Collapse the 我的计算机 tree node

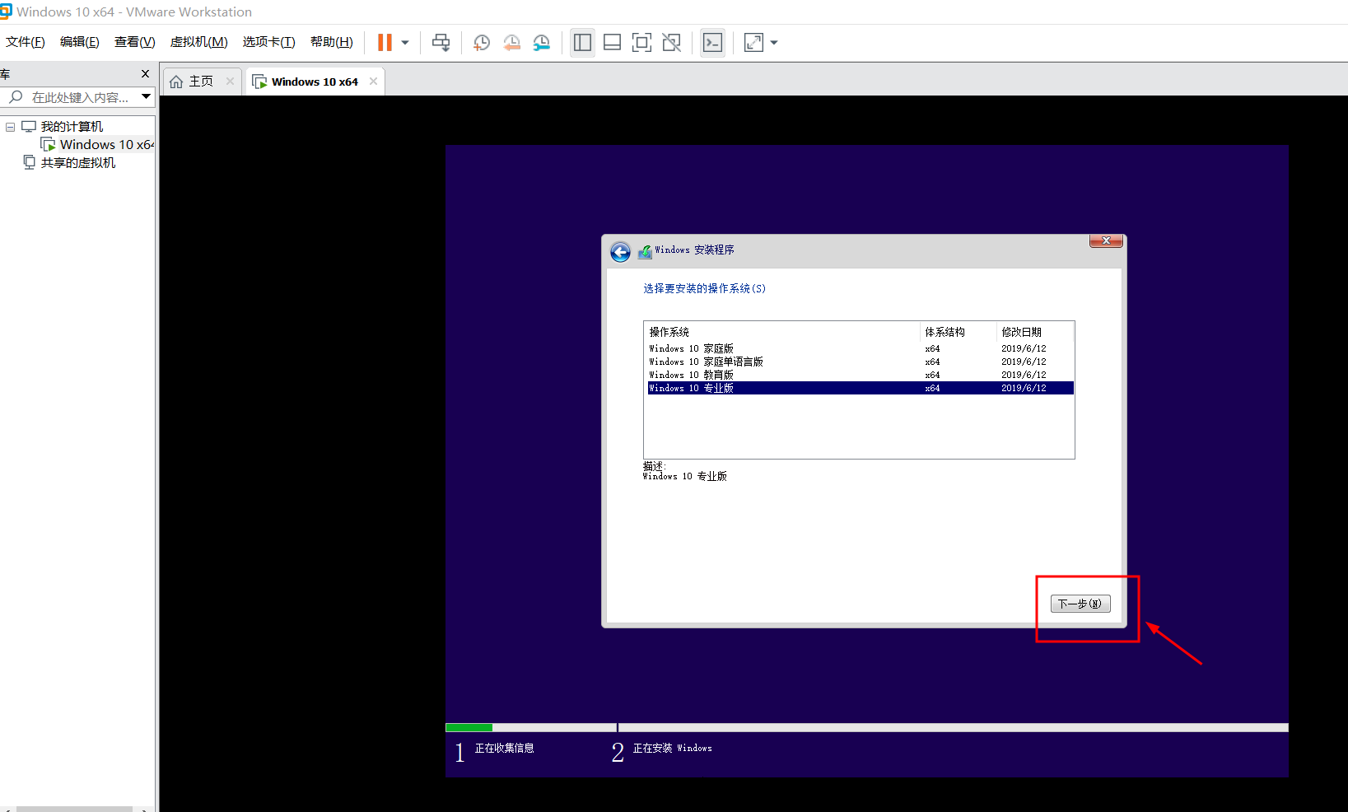[x=10, y=127]
